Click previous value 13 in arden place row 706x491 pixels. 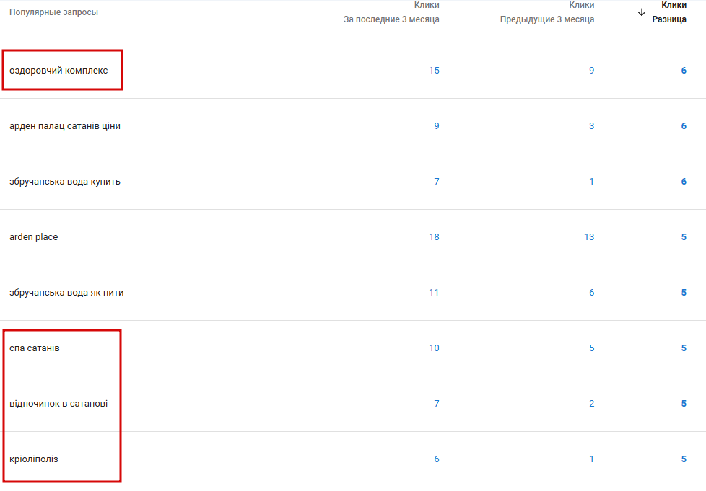[x=589, y=237]
